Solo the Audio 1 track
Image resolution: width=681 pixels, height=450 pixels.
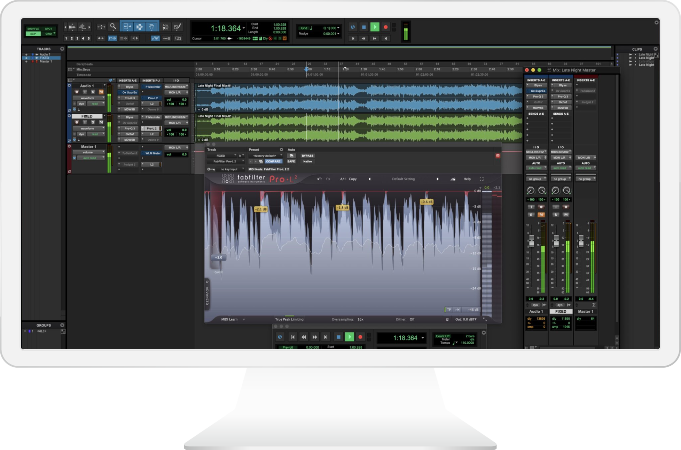tap(93, 92)
